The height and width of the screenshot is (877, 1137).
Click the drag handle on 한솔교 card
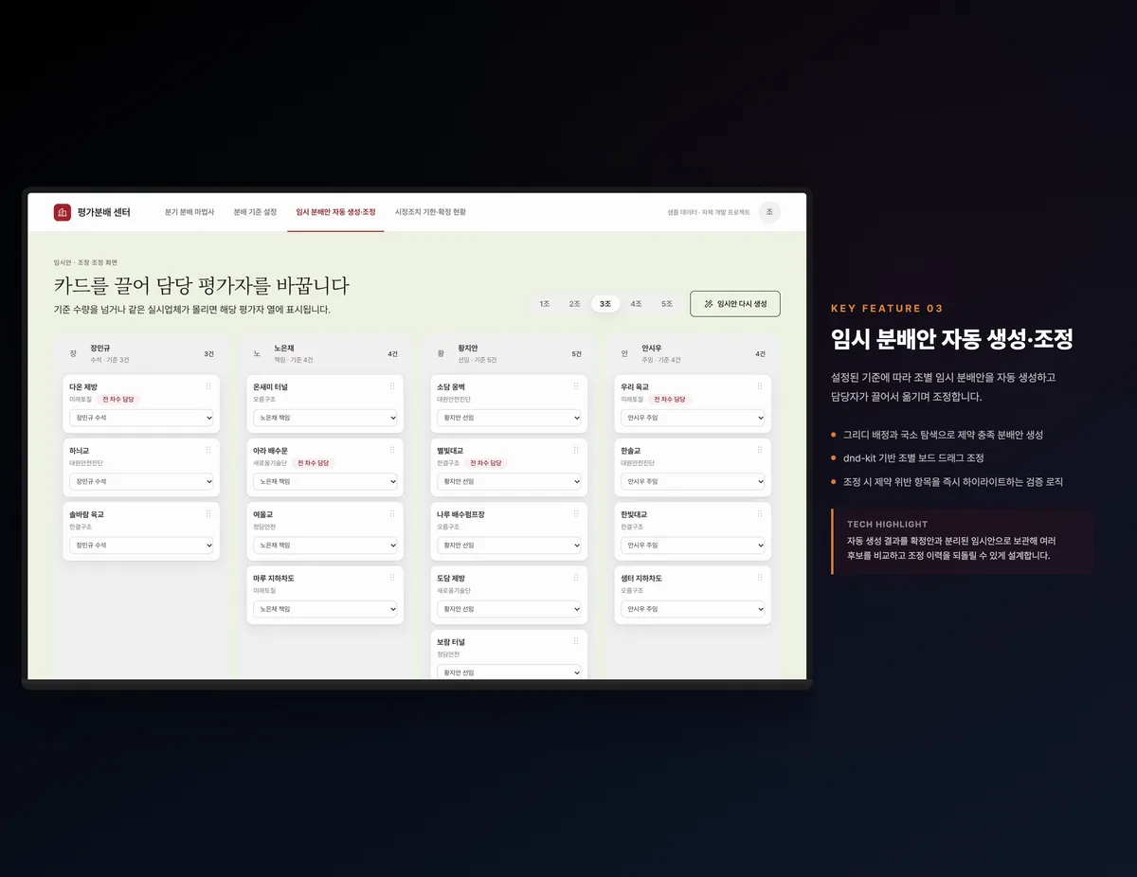click(760, 450)
